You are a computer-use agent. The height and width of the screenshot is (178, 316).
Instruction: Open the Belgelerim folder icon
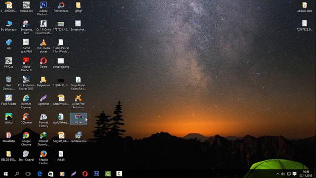click(43, 81)
